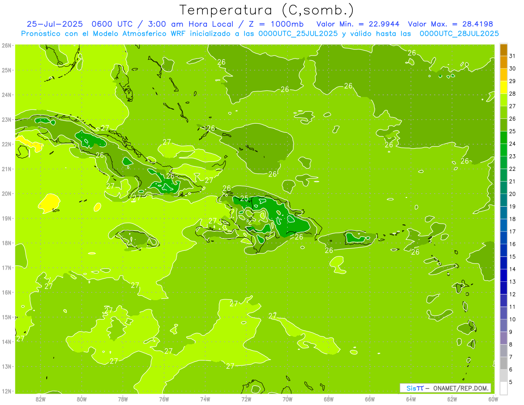524x405 pixels.
Task: Click the contour label 25 over northwestern Hispaniola
Action: tap(245, 199)
